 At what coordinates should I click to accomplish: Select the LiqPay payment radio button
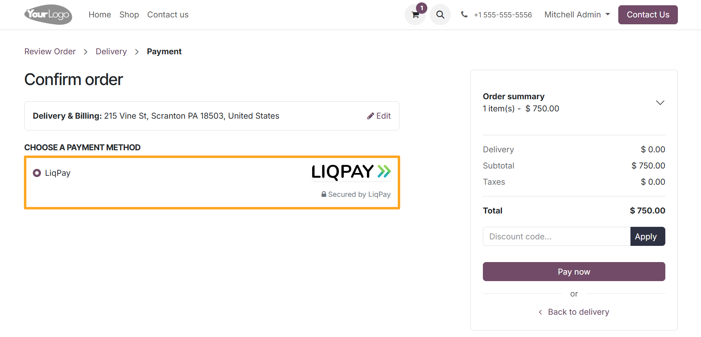tap(36, 173)
